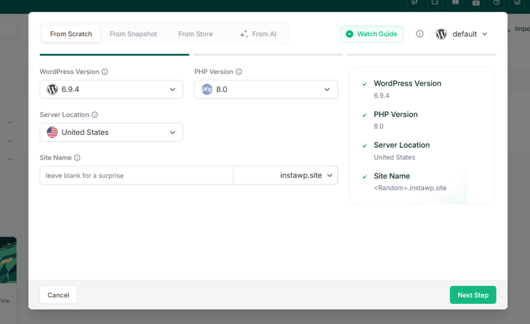The width and height of the screenshot is (530, 324).
Task: Open the instawp.site domain dropdown
Action: pos(285,176)
